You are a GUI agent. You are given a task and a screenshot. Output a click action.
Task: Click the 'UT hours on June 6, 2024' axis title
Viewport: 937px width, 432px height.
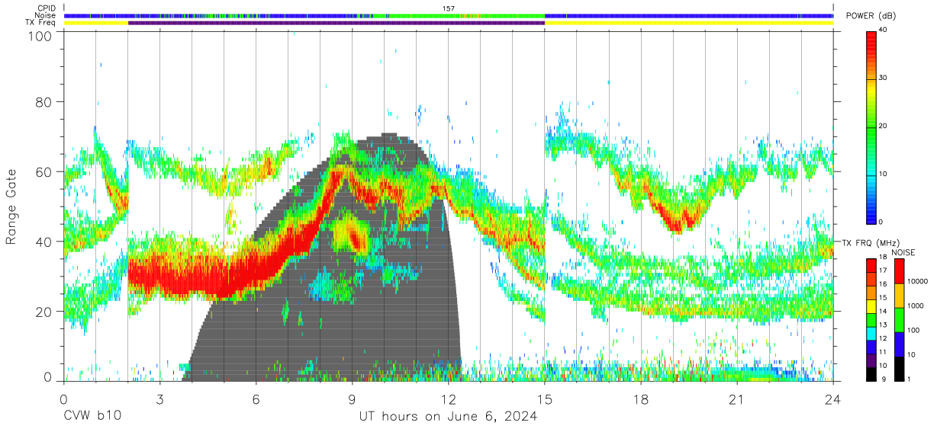tap(449, 416)
